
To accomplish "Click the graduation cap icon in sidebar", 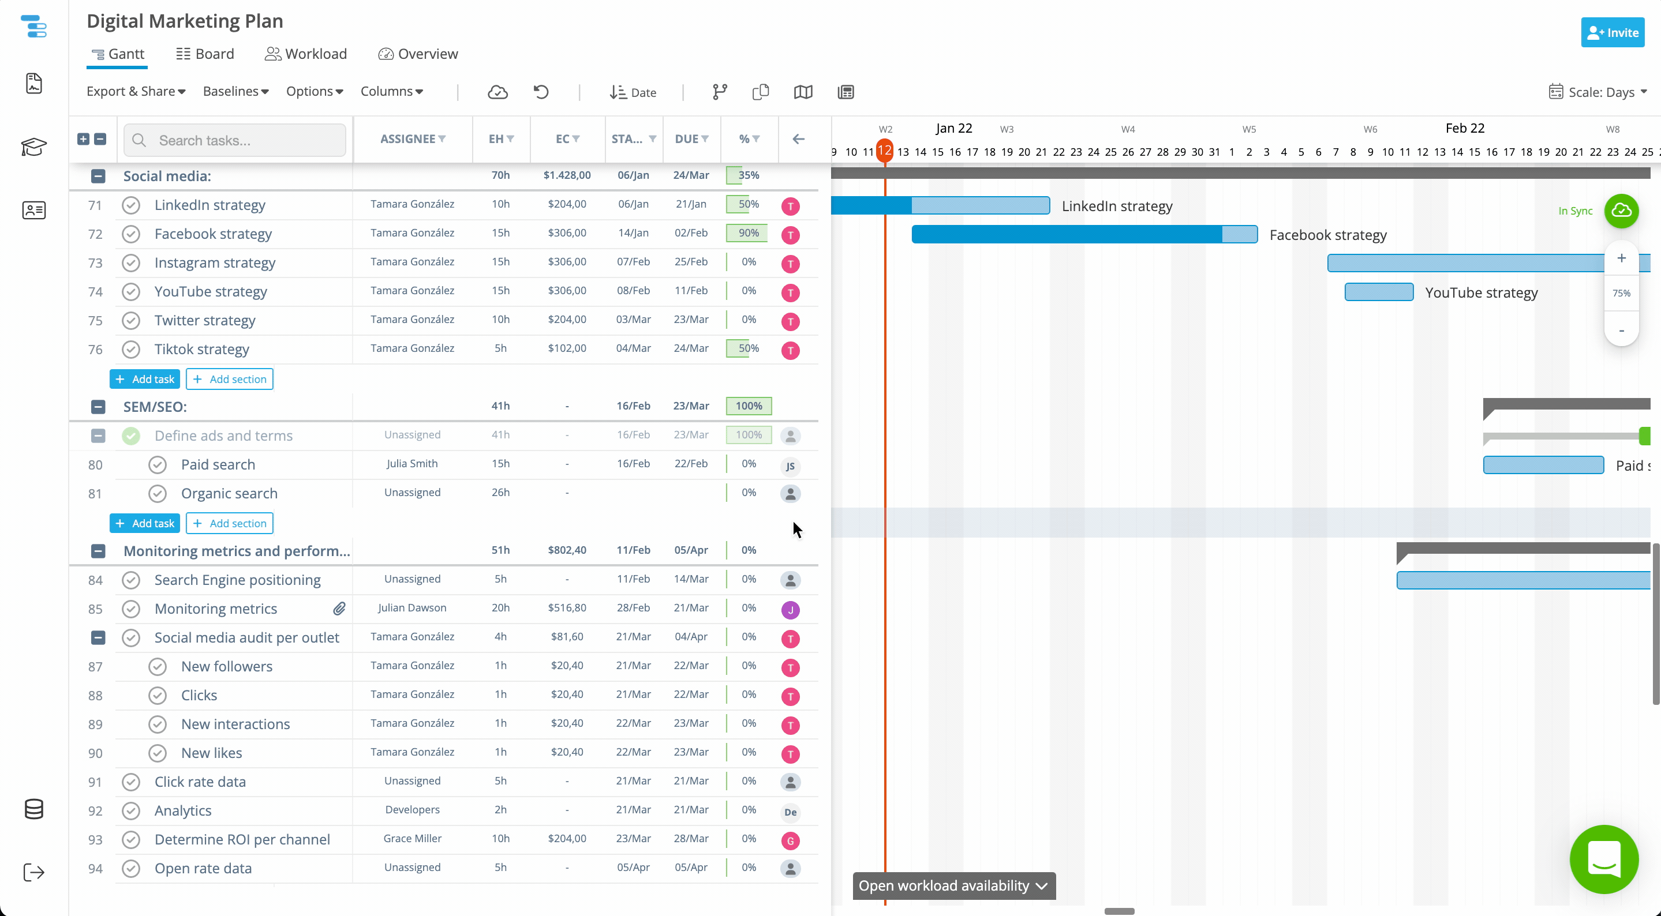I will click(x=33, y=147).
